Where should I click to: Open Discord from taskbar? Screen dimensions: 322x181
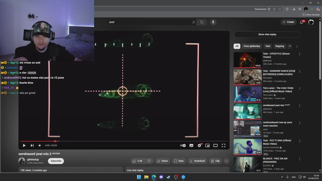(x=161, y=177)
